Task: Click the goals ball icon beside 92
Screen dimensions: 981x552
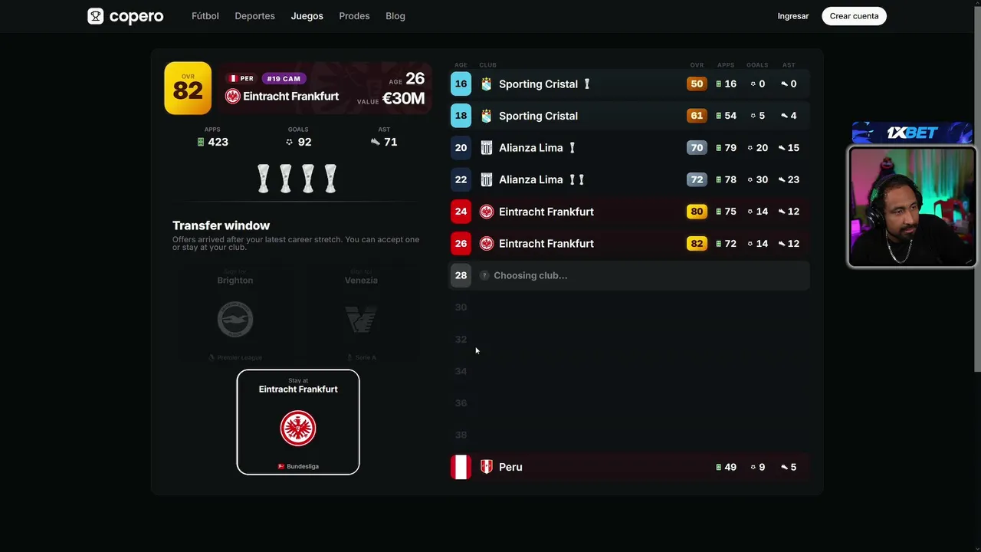Action: 289,142
